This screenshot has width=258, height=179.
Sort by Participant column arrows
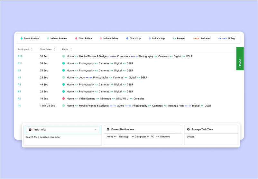pyautogui.click(x=32, y=49)
